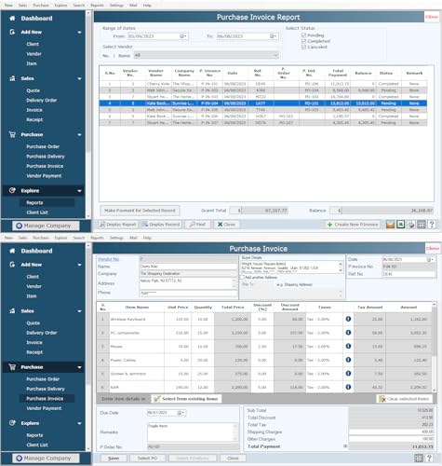The height and width of the screenshot is (466, 442).
Task: Click the Save button in Purchase Invoice
Action: tap(114, 458)
